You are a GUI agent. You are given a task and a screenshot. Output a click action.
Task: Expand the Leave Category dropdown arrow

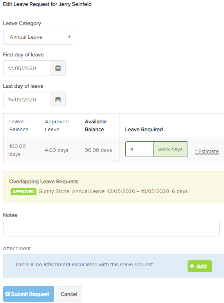[x=69, y=37]
